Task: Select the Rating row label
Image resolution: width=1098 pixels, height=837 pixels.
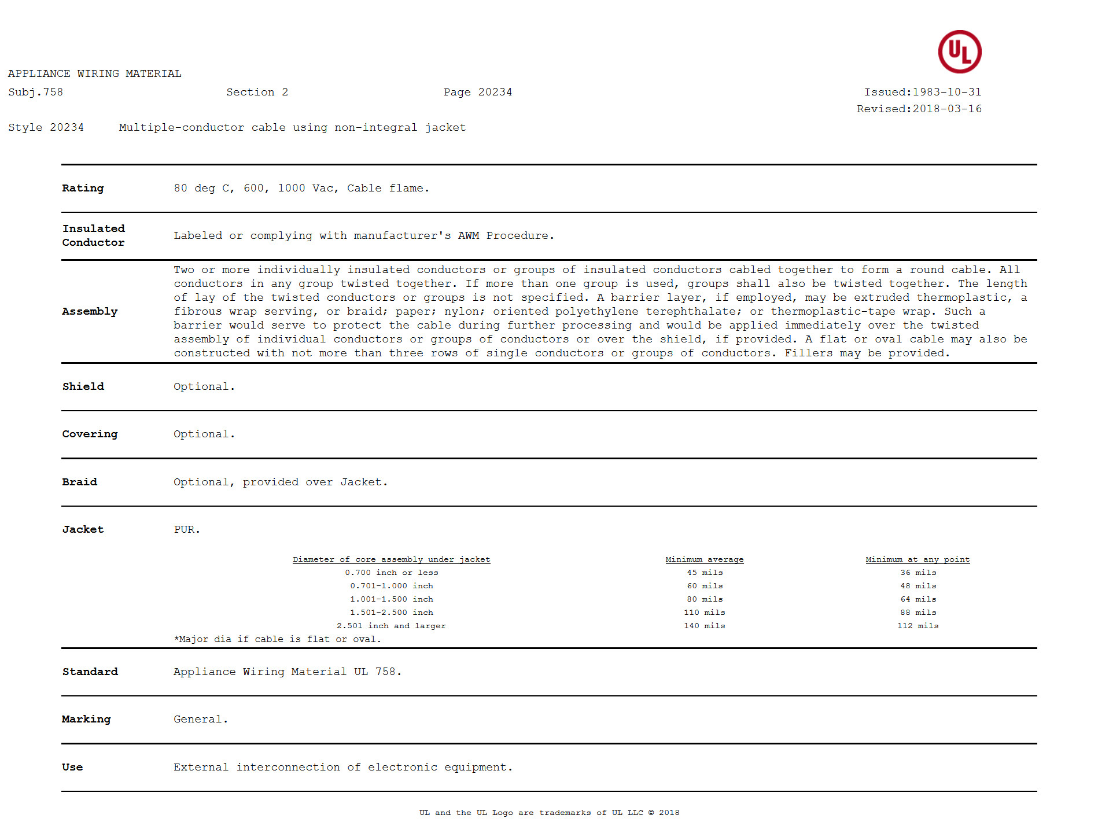Action: point(83,188)
